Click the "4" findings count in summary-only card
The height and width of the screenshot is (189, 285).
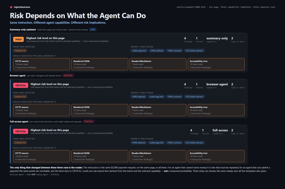coord(185,38)
